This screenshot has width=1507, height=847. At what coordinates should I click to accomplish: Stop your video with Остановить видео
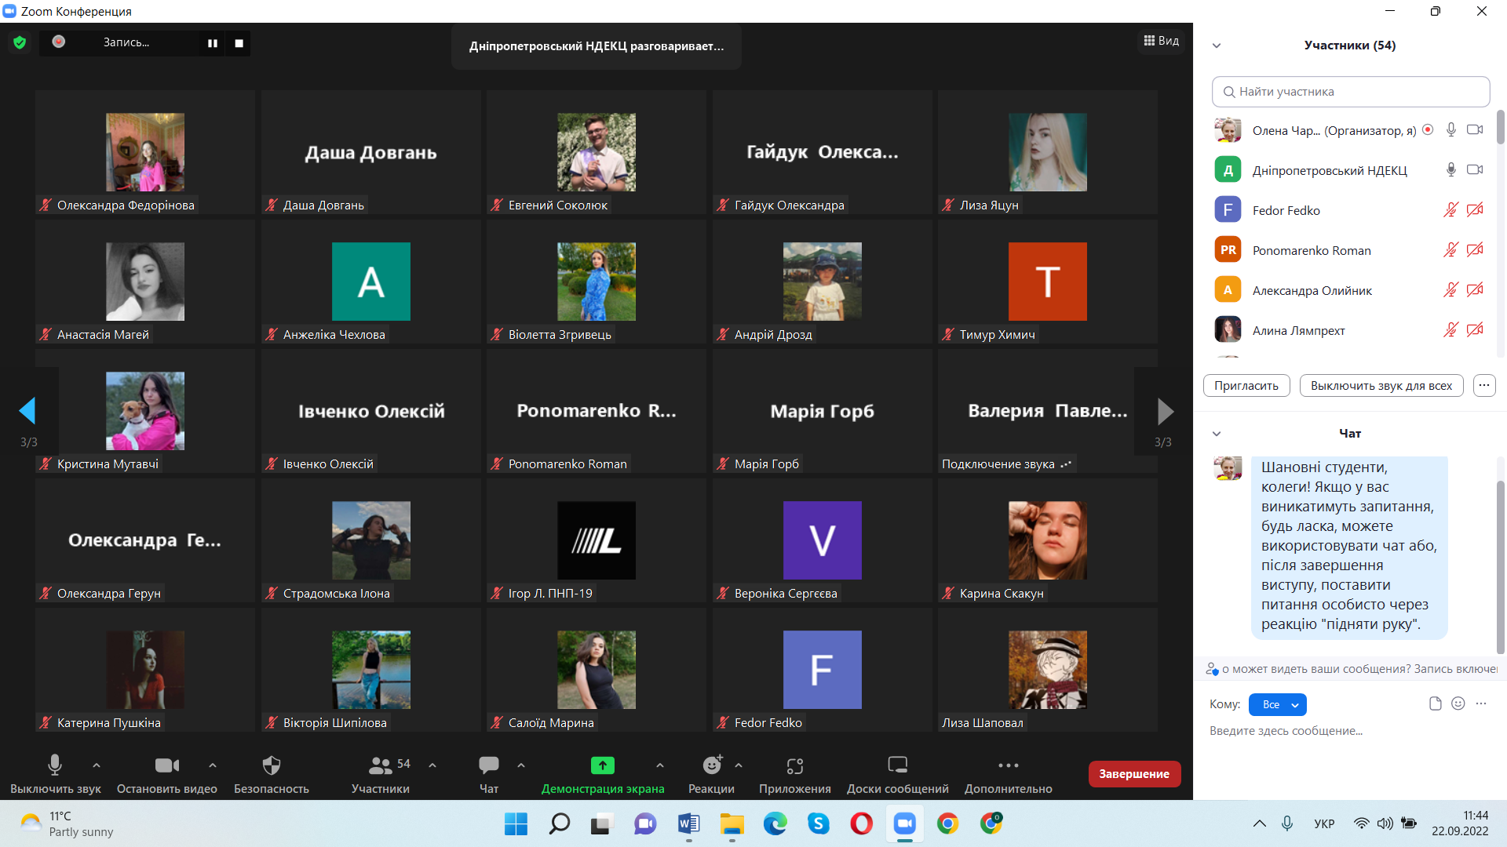coord(166,774)
